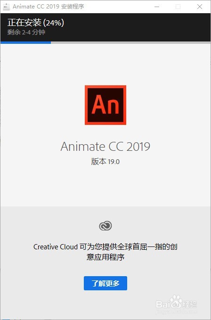Click the blue filled part of progress bar
This screenshot has height=320, width=211.
[26, 43]
